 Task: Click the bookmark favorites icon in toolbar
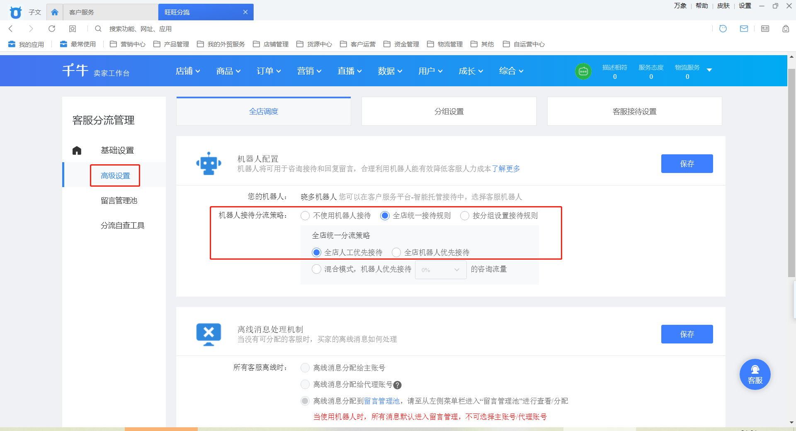coord(73,29)
